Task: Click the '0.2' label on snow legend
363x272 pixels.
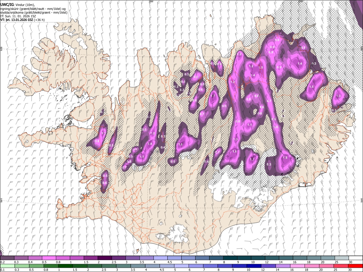Action: (2, 262)
